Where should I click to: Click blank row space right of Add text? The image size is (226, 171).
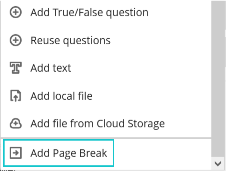(x=139, y=68)
